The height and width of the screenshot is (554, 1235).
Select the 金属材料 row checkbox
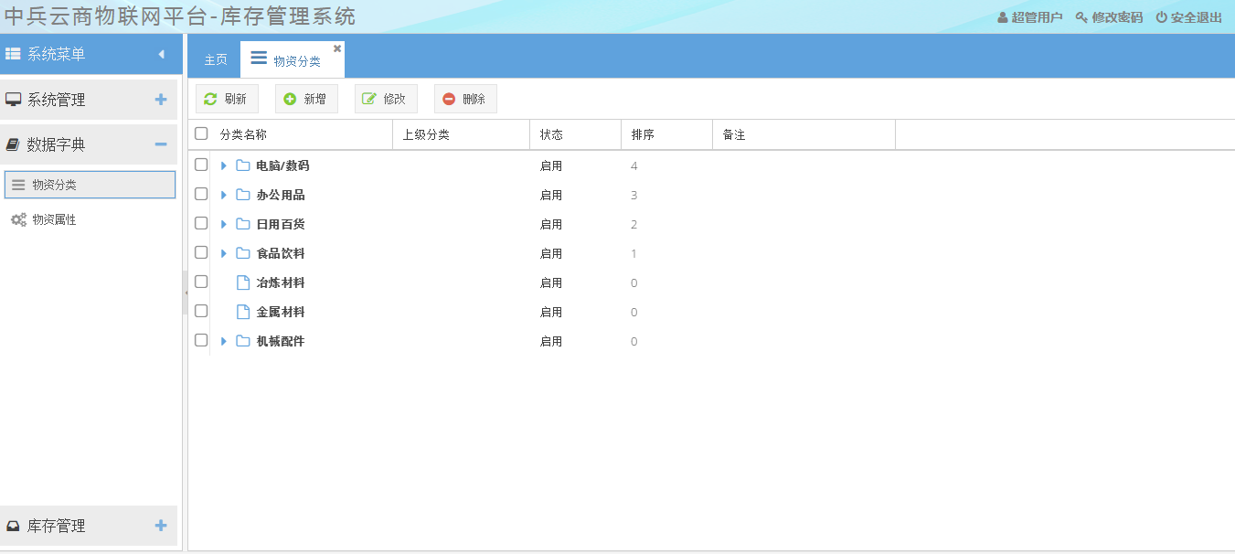click(x=201, y=312)
